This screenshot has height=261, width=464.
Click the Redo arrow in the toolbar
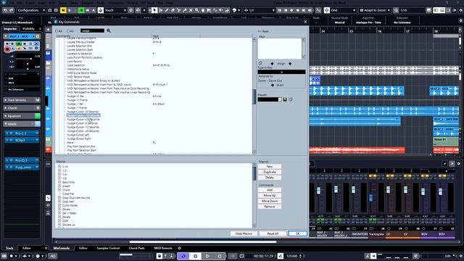click(x=12, y=10)
